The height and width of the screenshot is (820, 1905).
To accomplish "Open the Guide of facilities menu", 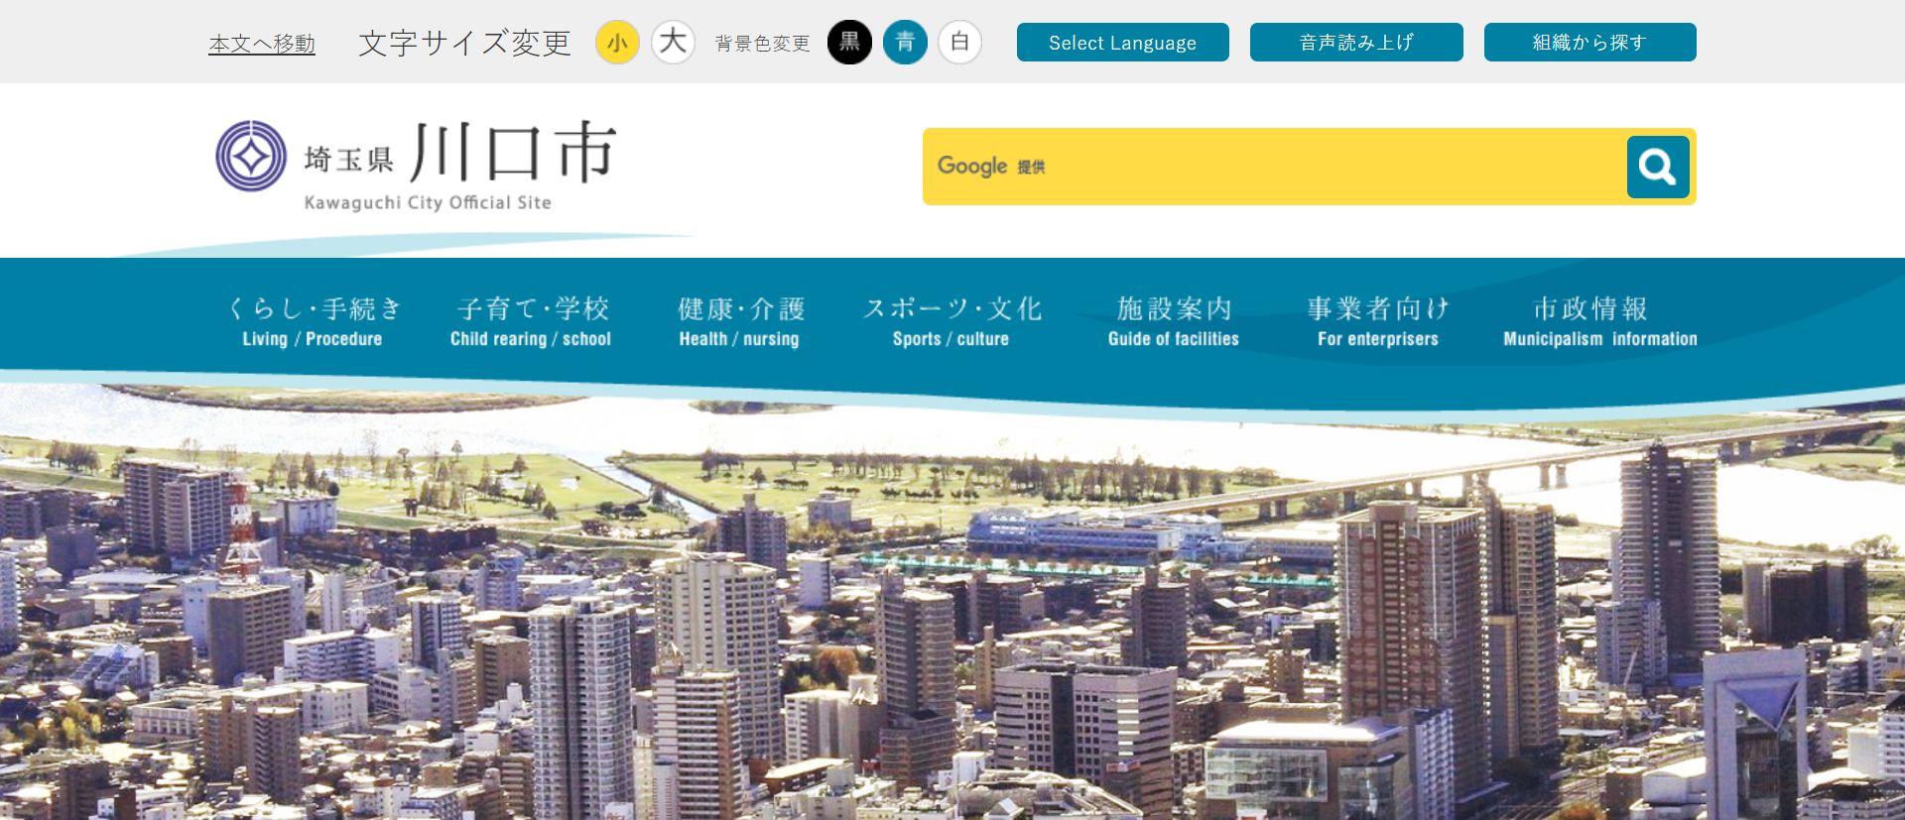I will [1174, 321].
